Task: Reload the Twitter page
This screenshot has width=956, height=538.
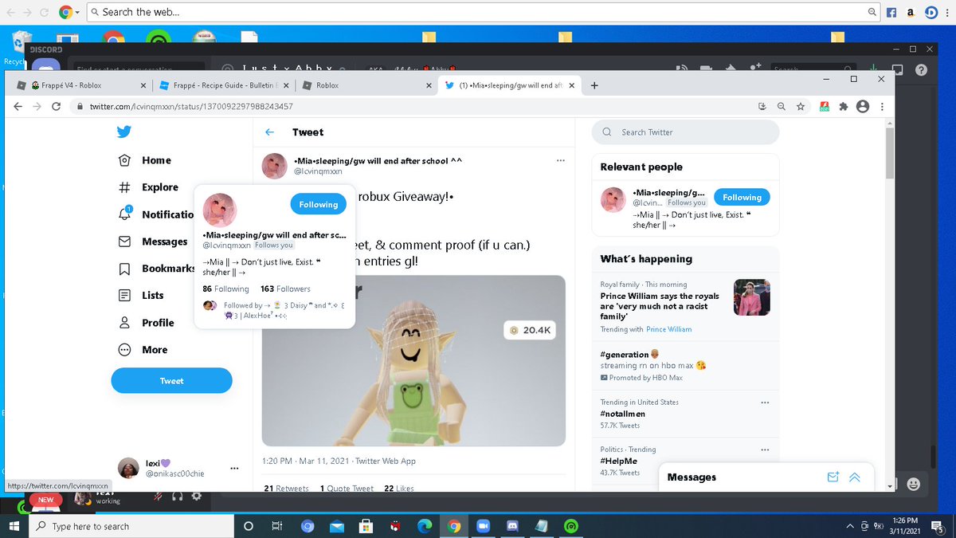Action: [56, 106]
